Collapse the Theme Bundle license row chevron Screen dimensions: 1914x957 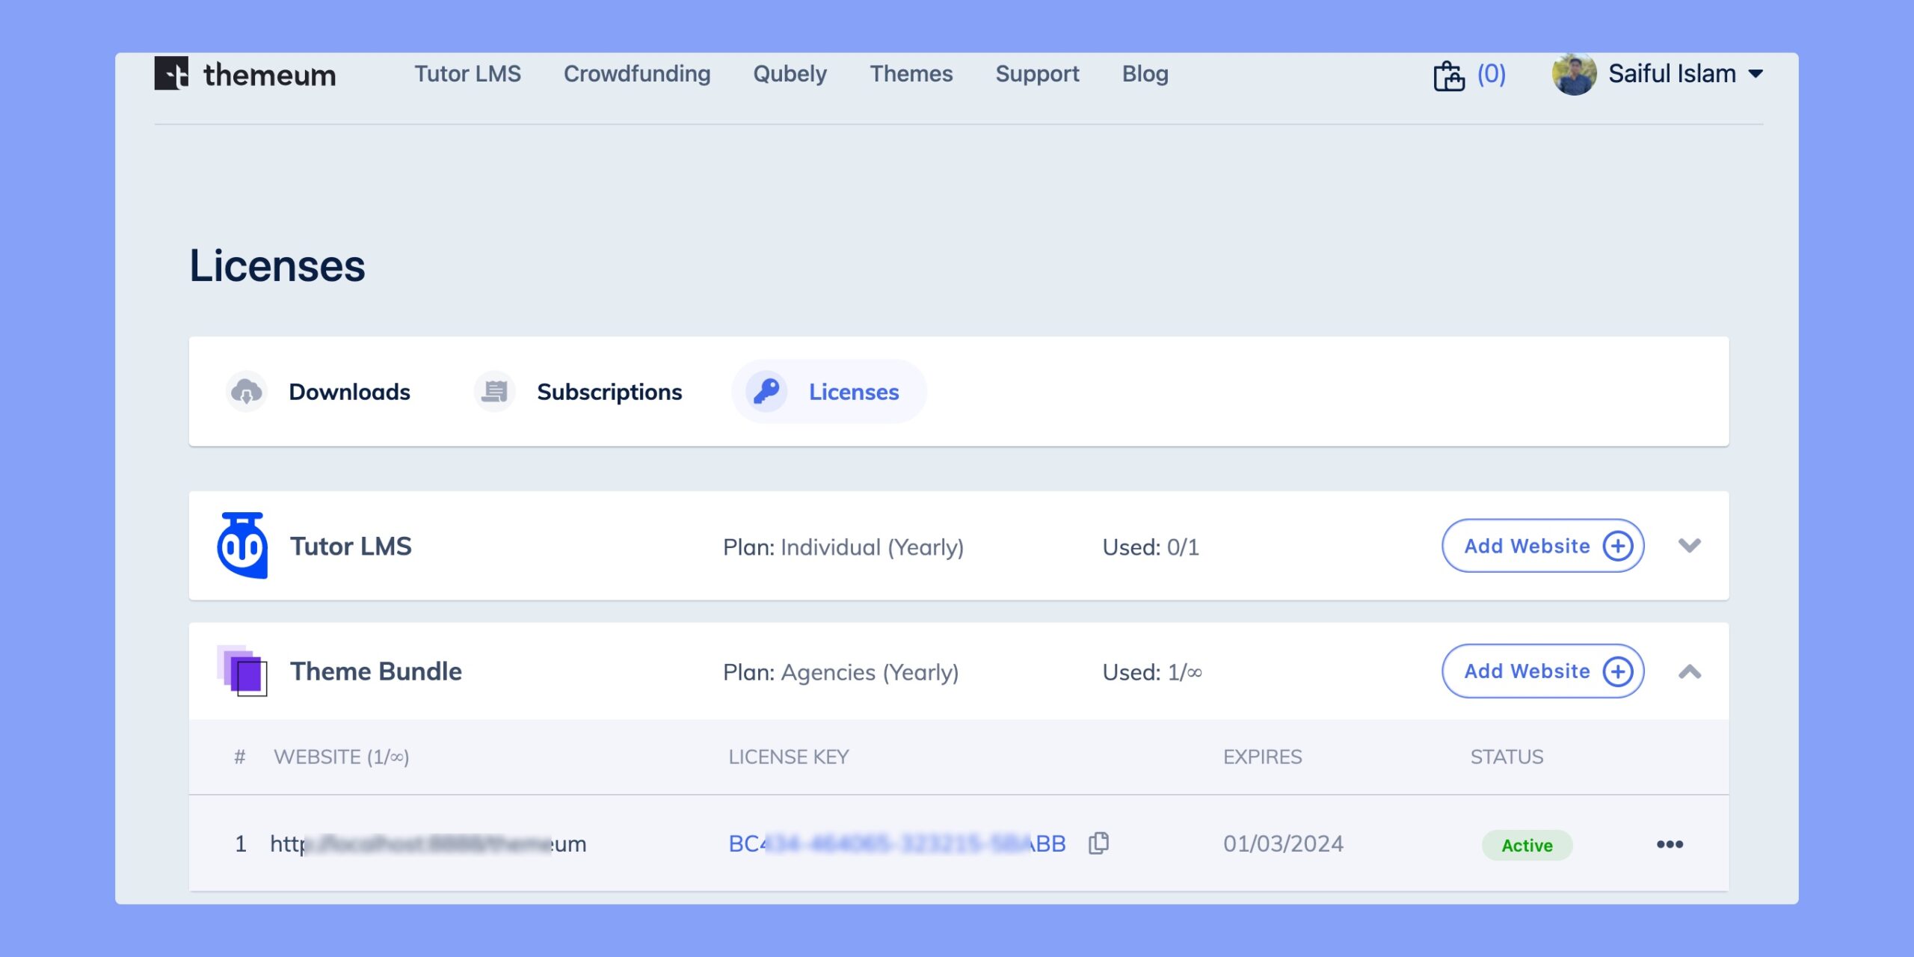coord(1690,671)
